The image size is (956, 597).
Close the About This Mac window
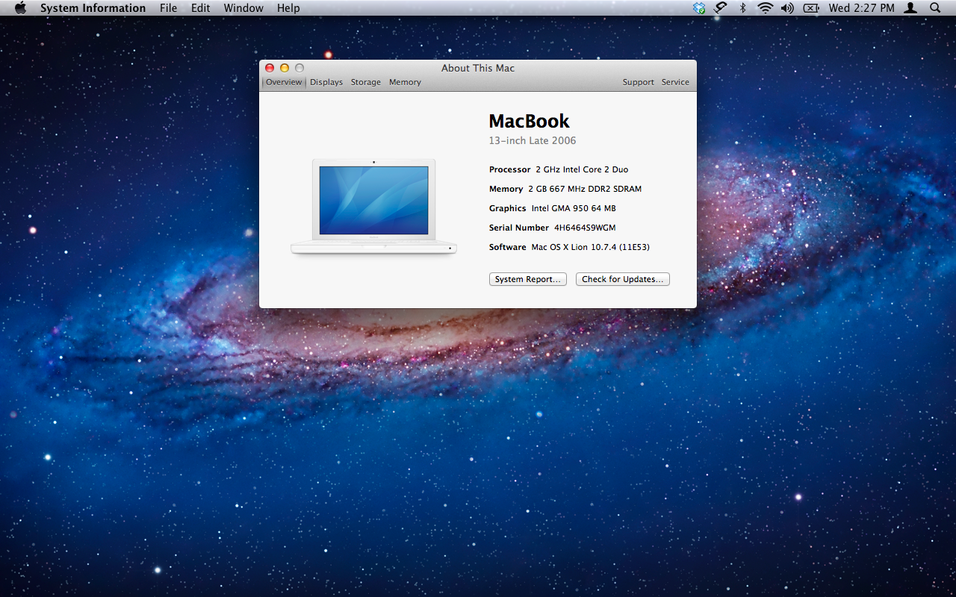pos(270,68)
